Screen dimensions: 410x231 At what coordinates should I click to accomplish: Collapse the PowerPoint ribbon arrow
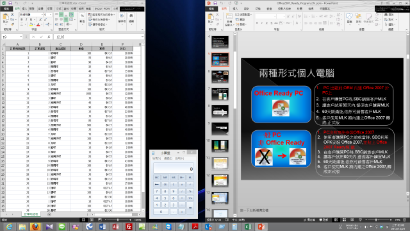pos(406,30)
